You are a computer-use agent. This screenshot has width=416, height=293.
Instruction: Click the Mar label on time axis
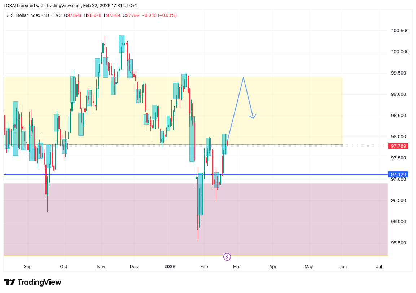tap(237, 267)
